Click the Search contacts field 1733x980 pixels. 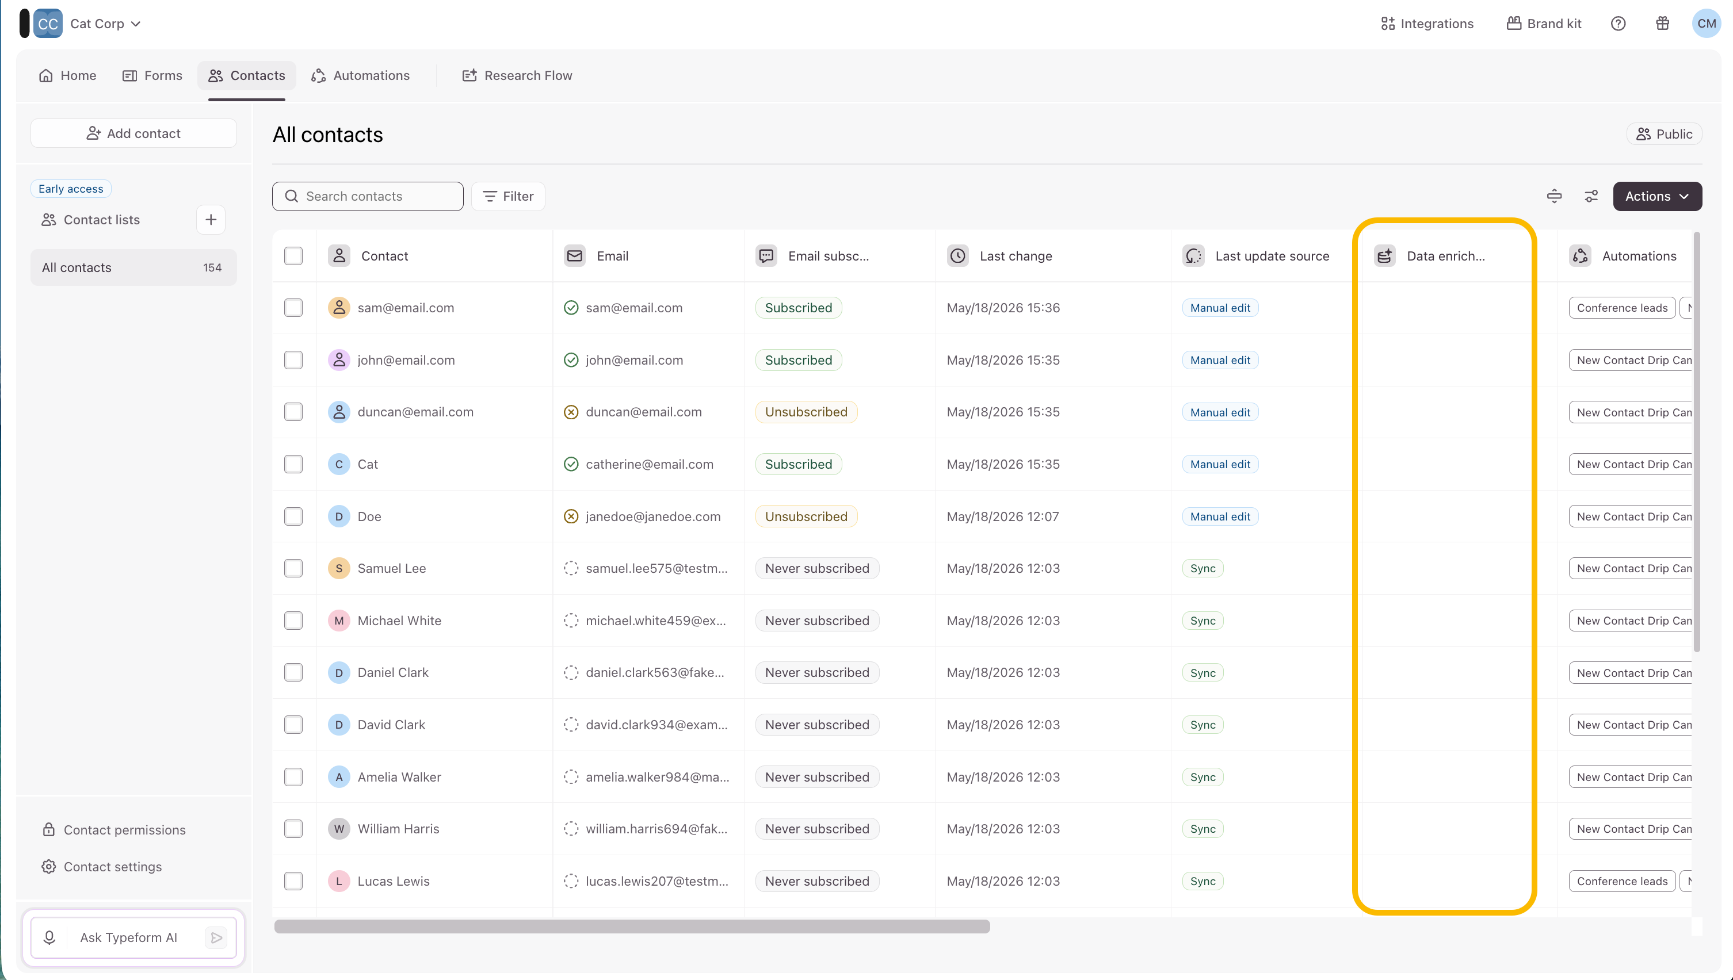368,196
